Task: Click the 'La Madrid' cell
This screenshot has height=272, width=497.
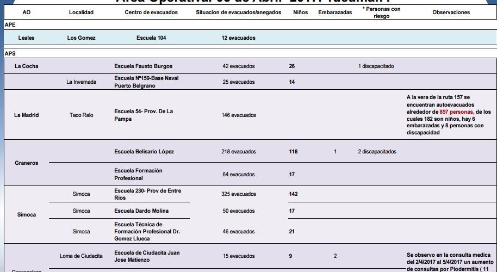Action: coord(26,115)
